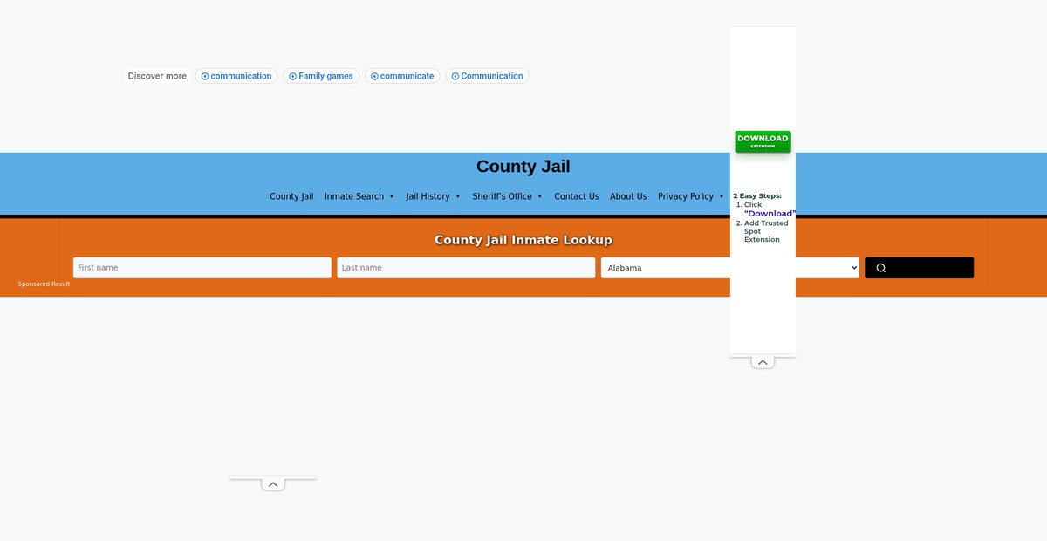Expand the Sheriff's Office menu

(x=508, y=196)
